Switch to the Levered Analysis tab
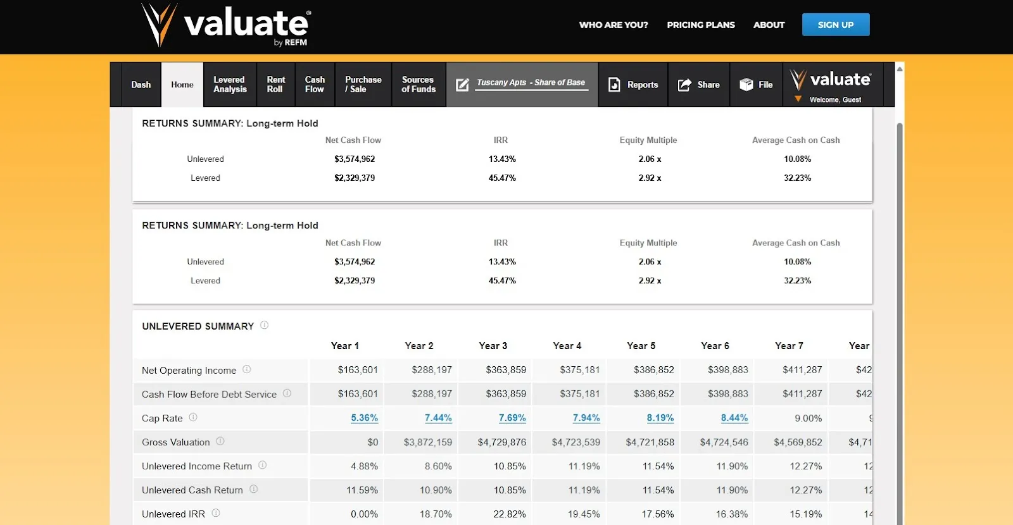Image resolution: width=1013 pixels, height=525 pixels. pyautogui.click(x=230, y=85)
